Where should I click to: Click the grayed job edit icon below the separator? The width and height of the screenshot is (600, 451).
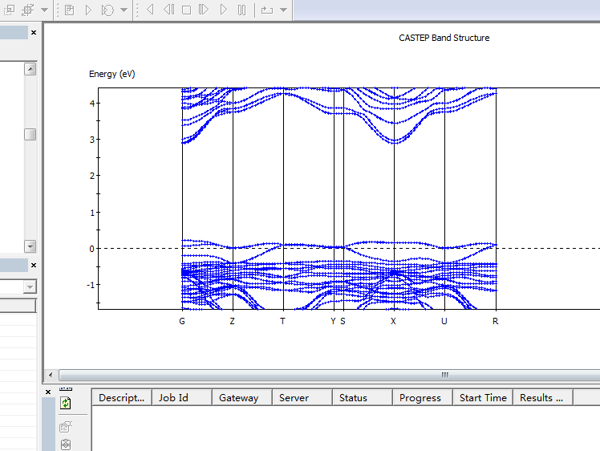(x=66, y=426)
